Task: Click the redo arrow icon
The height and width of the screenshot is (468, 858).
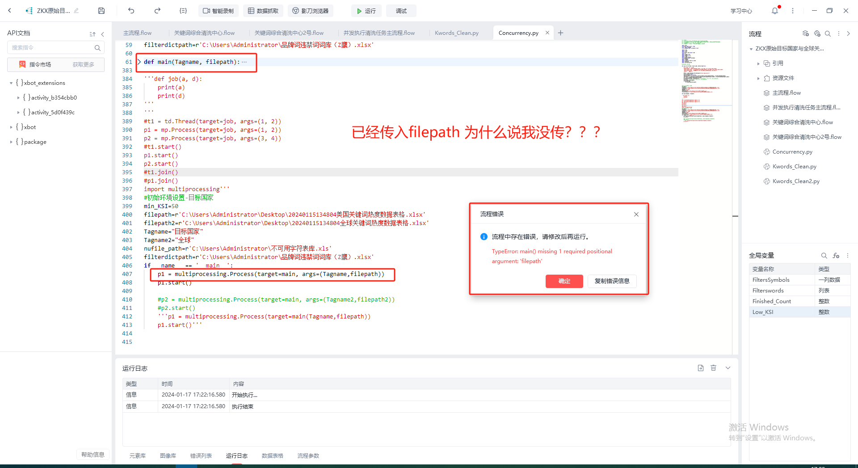Action: pyautogui.click(x=157, y=11)
